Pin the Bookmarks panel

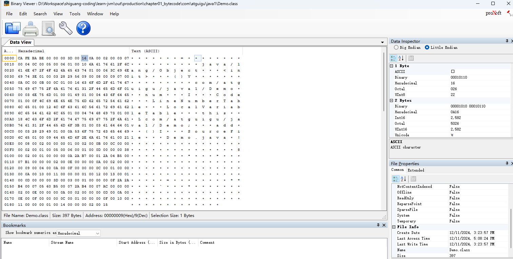(x=378, y=225)
